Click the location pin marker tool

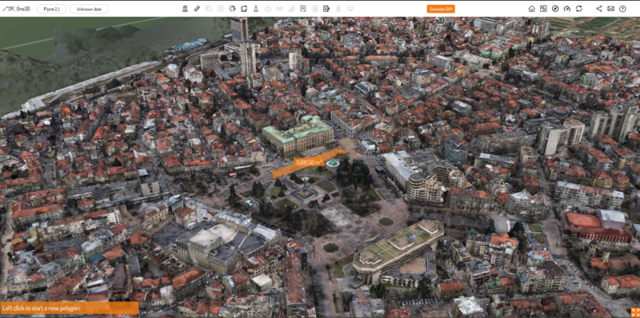click(x=185, y=9)
